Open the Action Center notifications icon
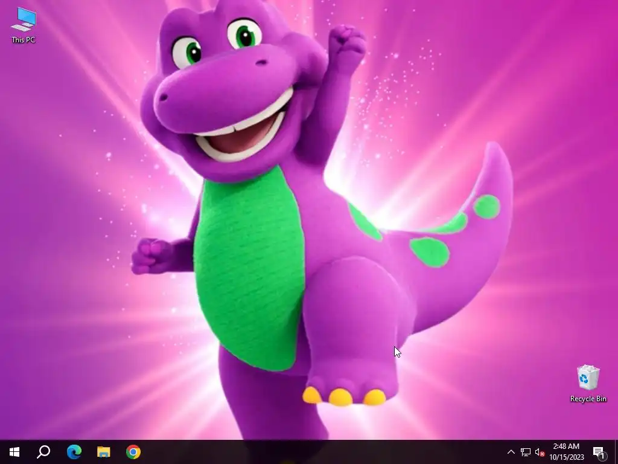This screenshot has width=618, height=464. coord(599,452)
